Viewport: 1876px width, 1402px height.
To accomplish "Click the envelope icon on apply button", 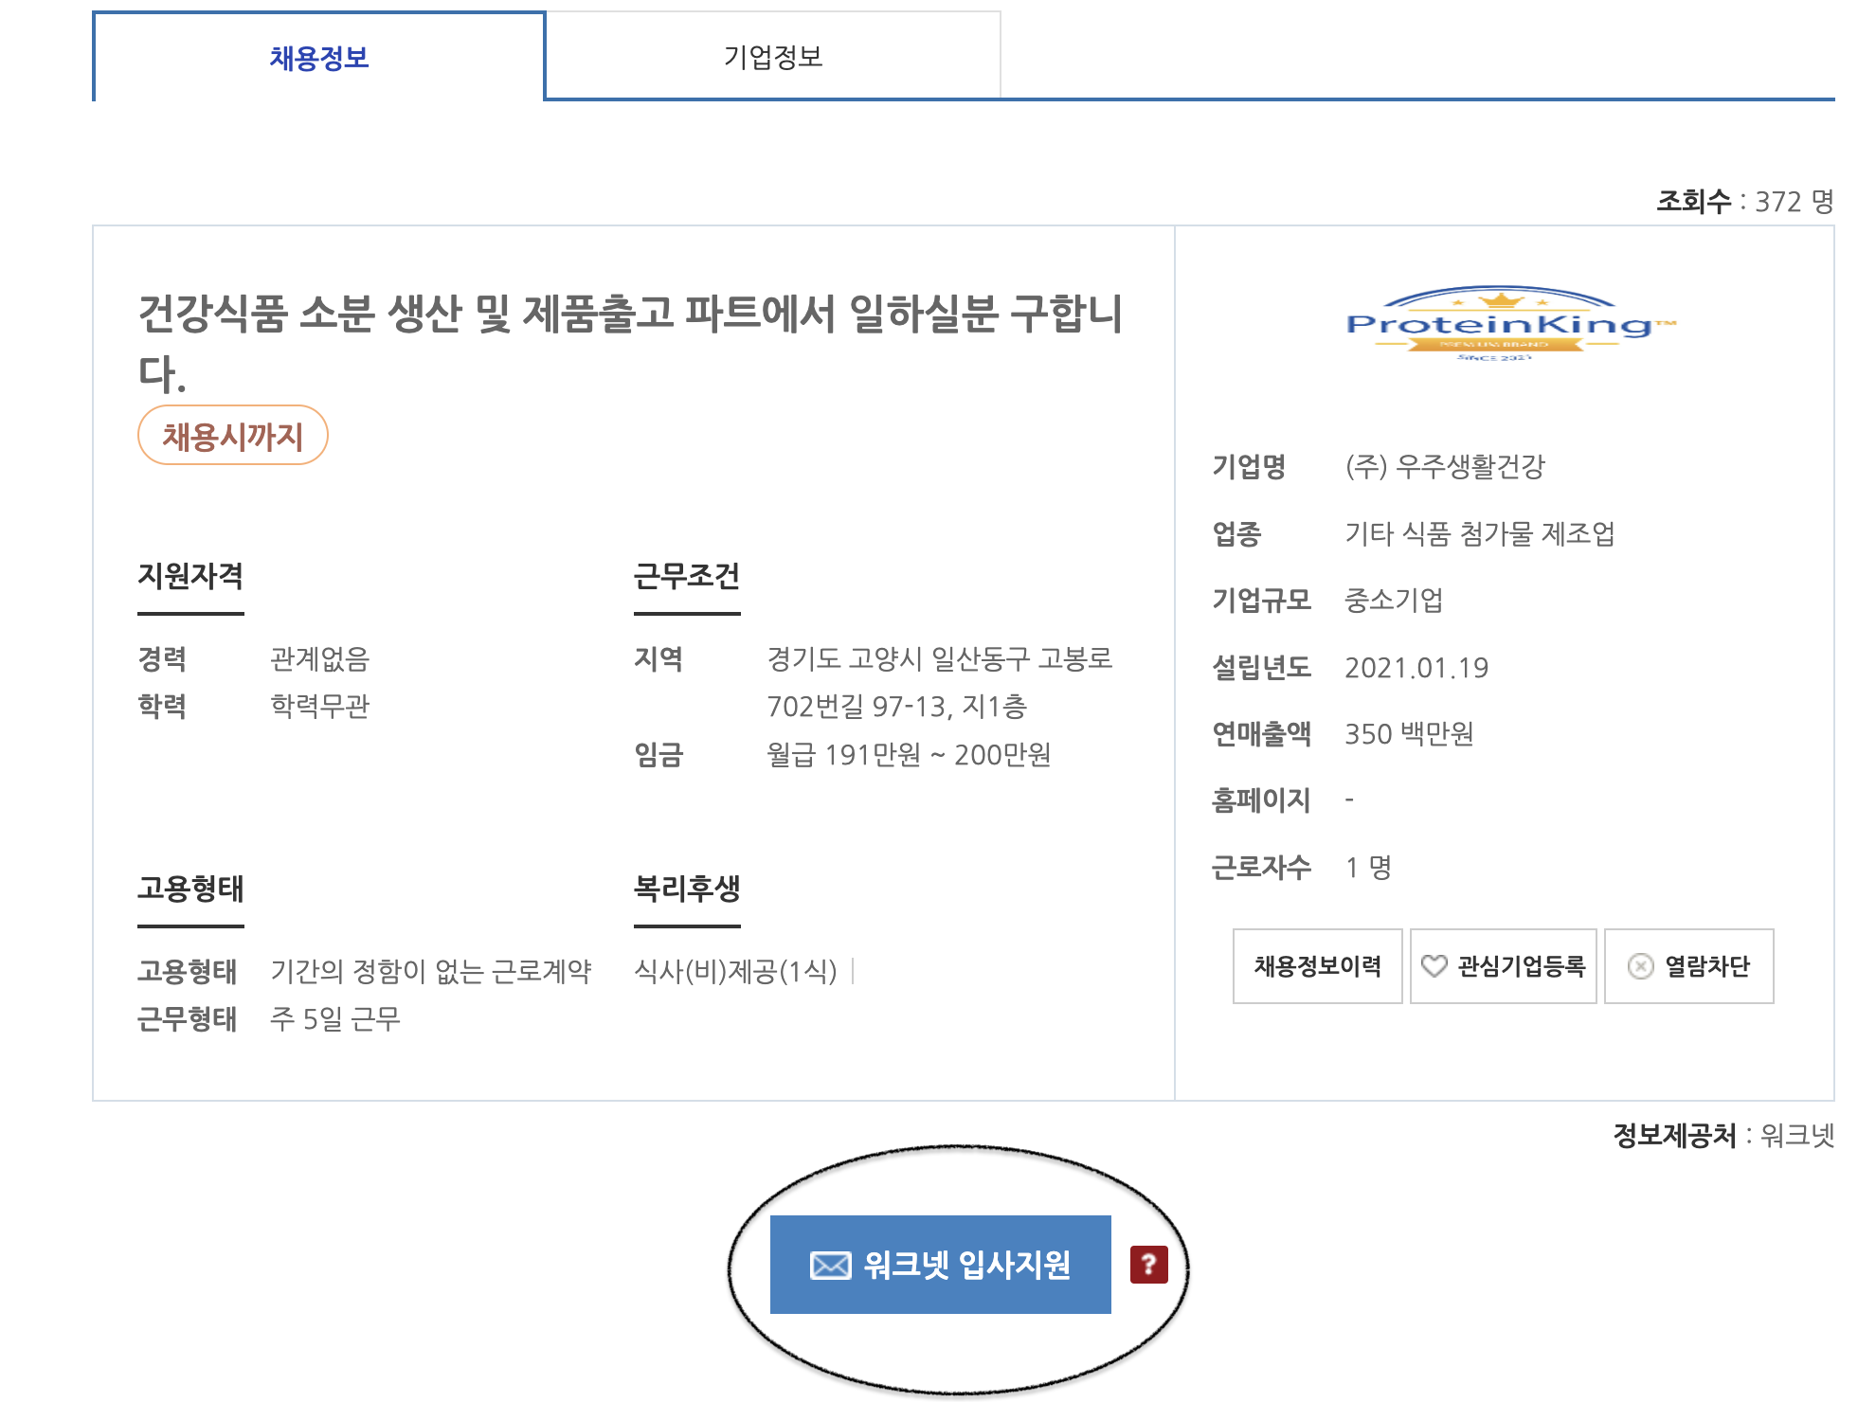I will (830, 1266).
